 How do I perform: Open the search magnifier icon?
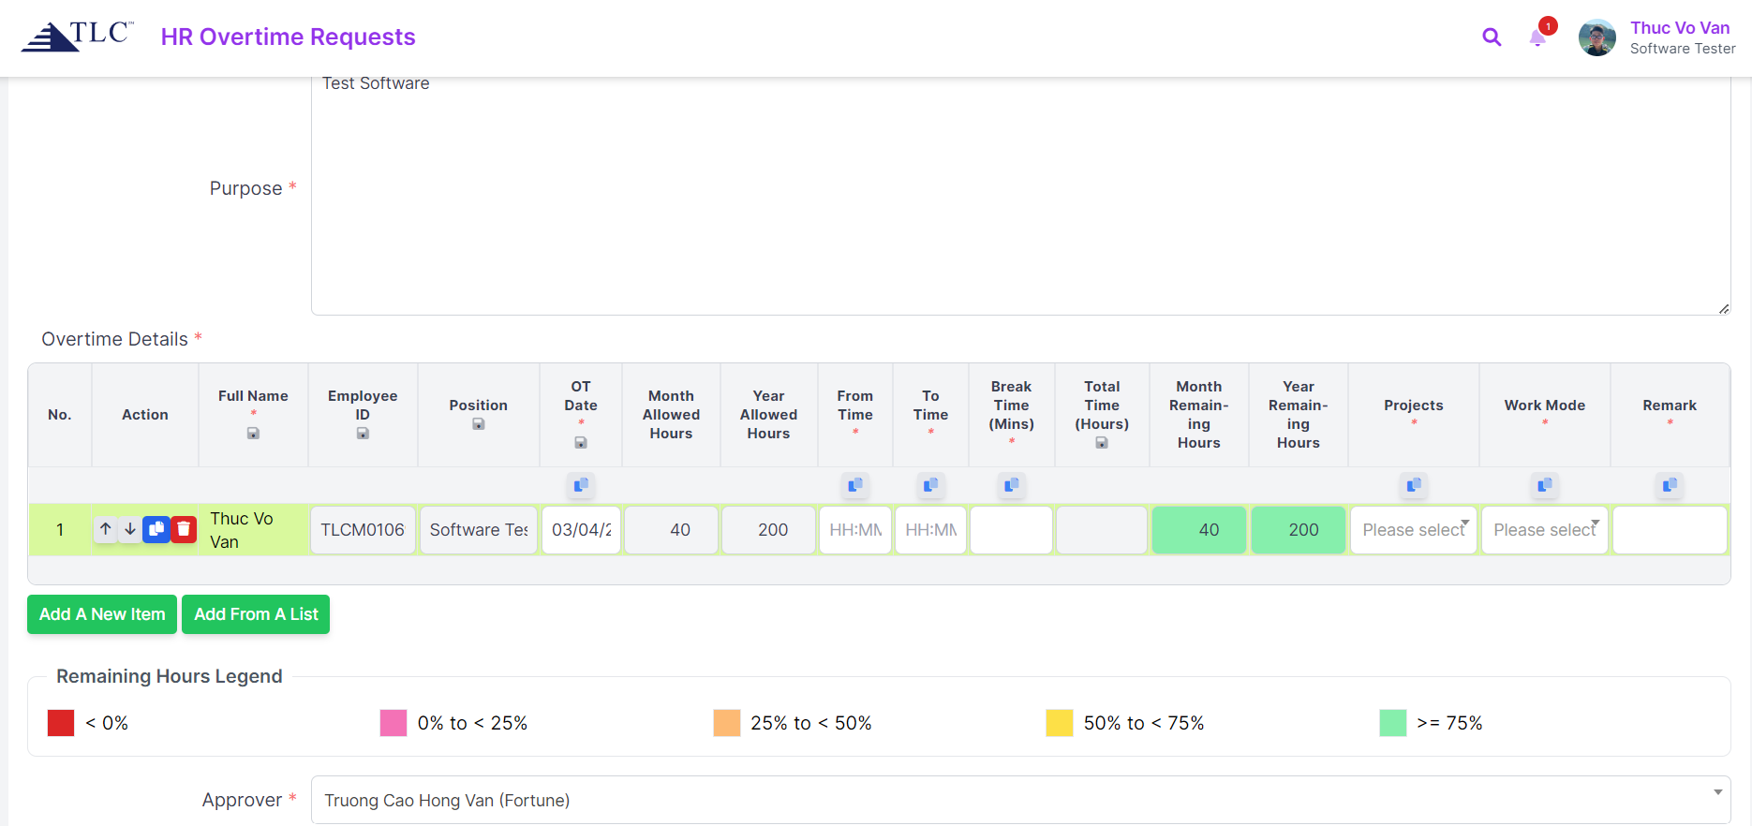[x=1492, y=37]
